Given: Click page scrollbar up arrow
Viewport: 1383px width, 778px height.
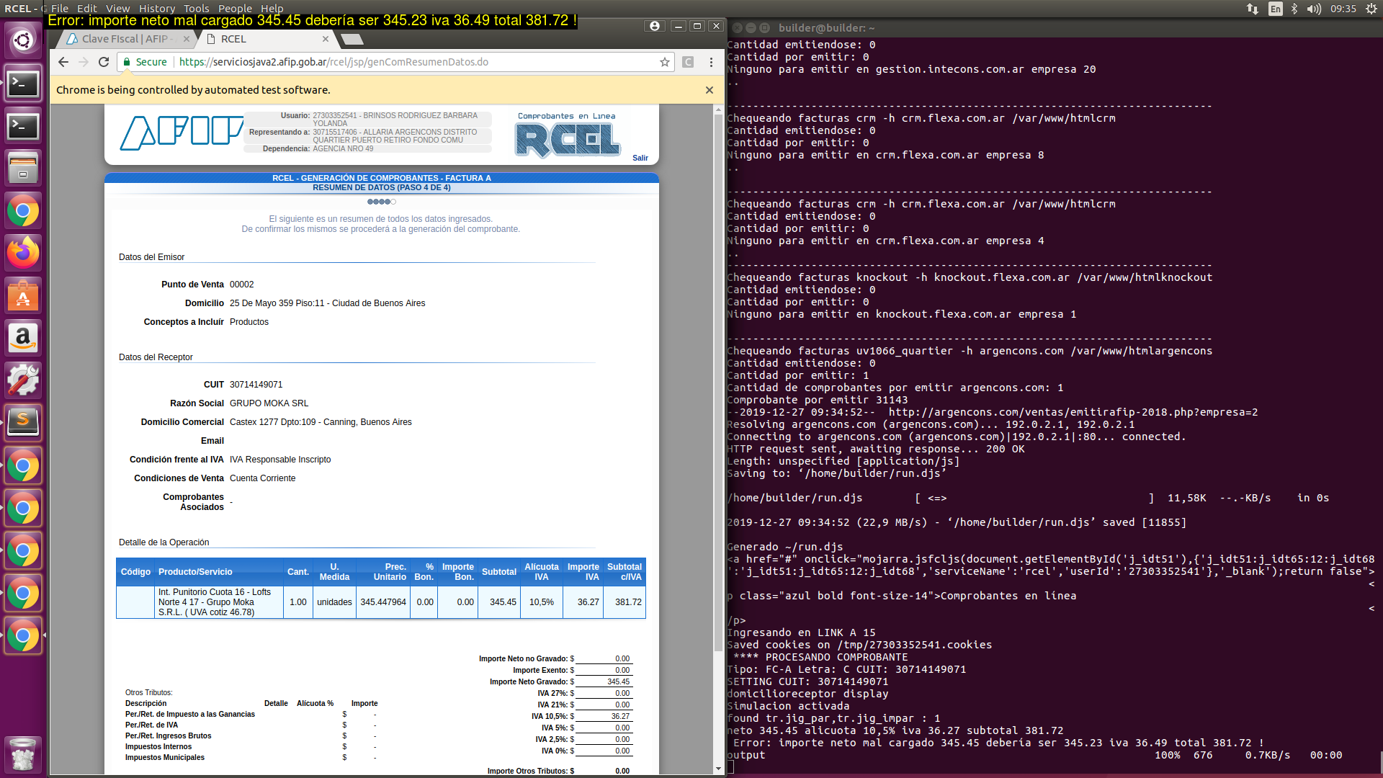Looking at the screenshot, I should 718,110.
